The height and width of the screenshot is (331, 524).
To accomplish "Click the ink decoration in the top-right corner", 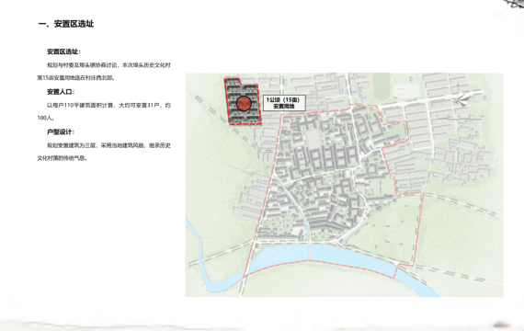I will (515, 5).
